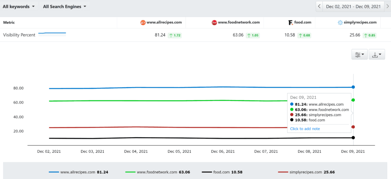Click the "Click to add note" link
Image resolution: width=391 pixels, height=179 pixels.
[x=305, y=128]
